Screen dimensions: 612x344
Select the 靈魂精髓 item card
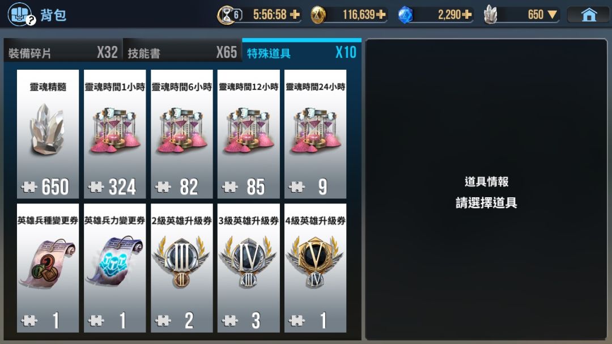coord(48,134)
